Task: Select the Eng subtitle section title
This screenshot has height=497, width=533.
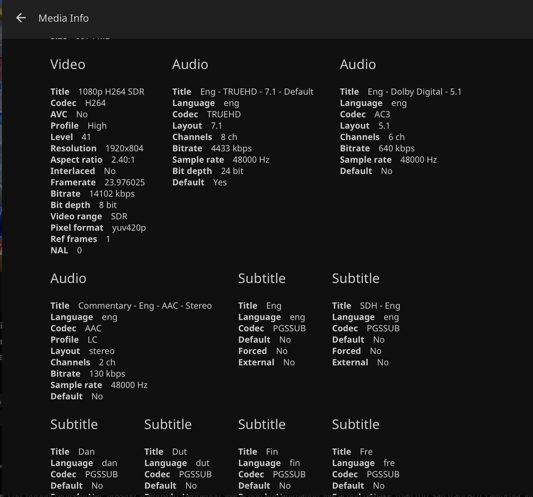Action: [x=274, y=305]
